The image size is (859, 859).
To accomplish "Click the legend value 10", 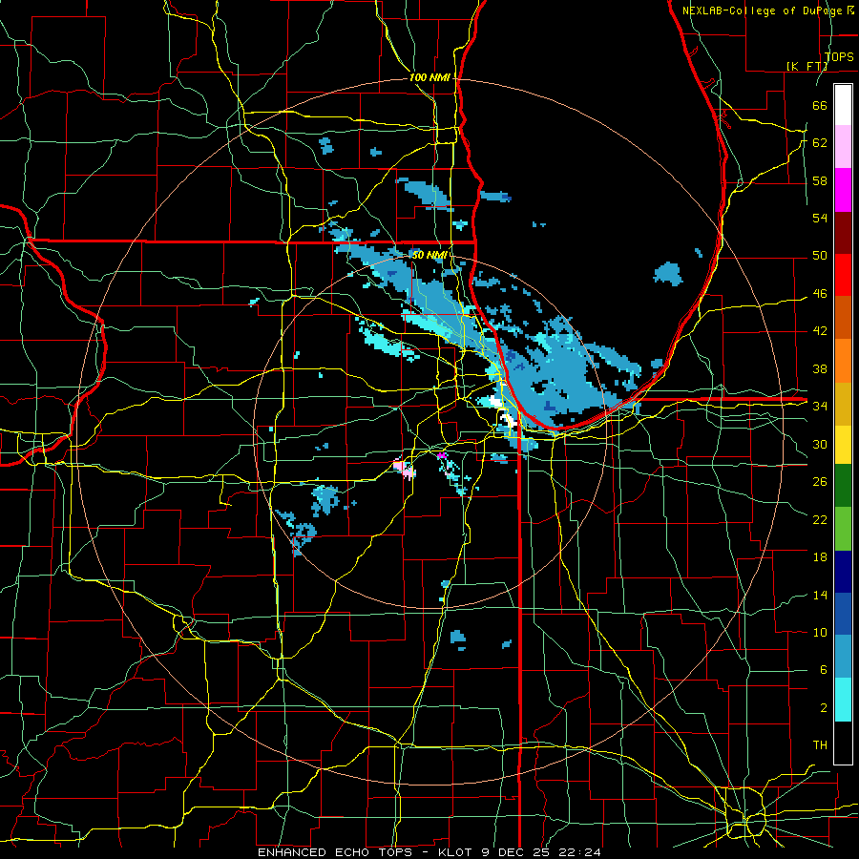I will [820, 632].
